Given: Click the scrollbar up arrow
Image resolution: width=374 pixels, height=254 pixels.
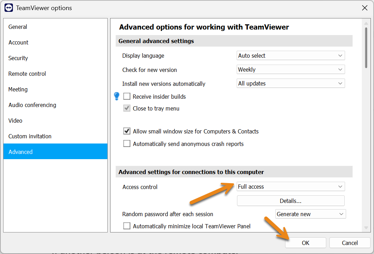Looking at the screenshot, I should pyautogui.click(x=366, y=23).
